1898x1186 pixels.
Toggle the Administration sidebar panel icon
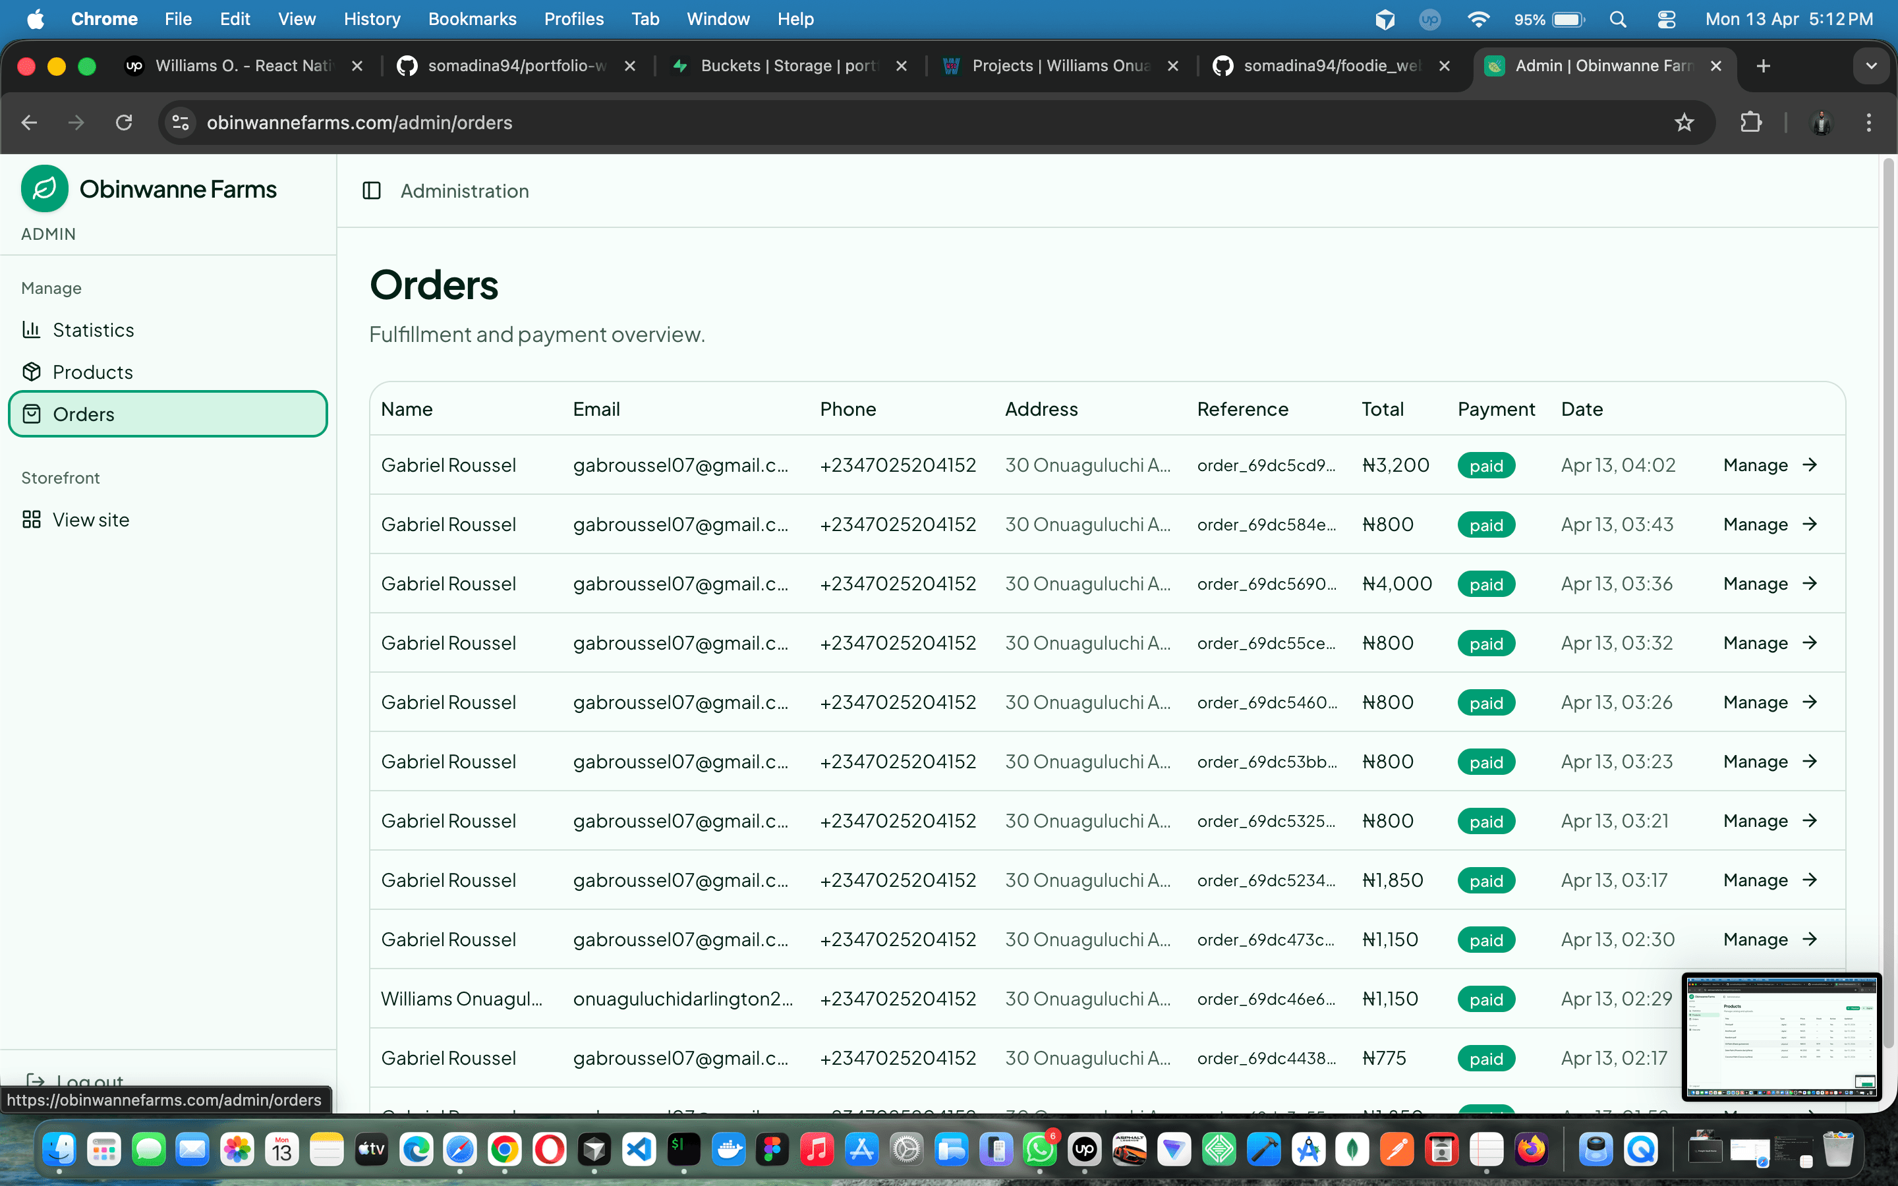372,190
